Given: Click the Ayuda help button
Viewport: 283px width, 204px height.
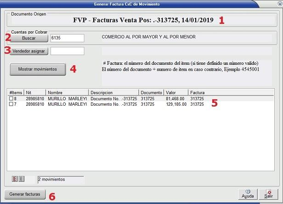Looking at the screenshot, I should click(248, 194).
